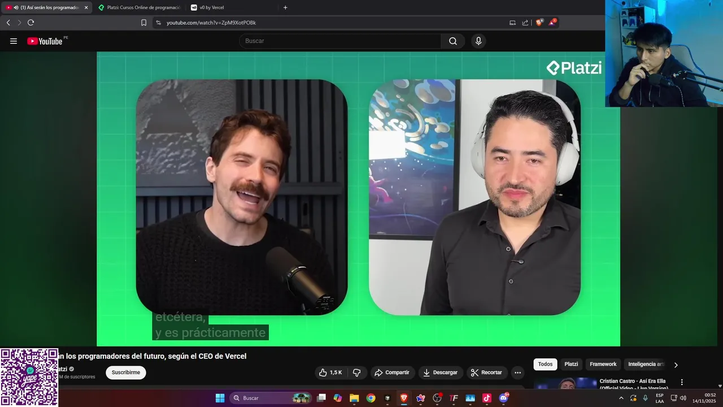The image size is (723, 407).
Task: Open site settings icon beside the URL
Action: [158, 23]
